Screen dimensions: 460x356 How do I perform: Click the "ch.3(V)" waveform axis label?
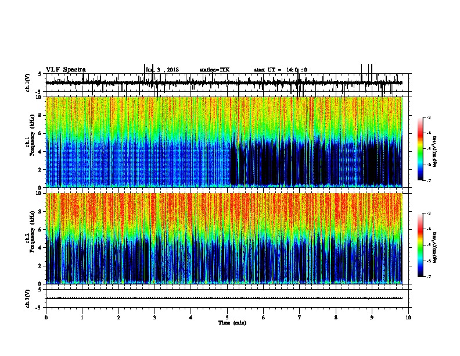coord(28,298)
